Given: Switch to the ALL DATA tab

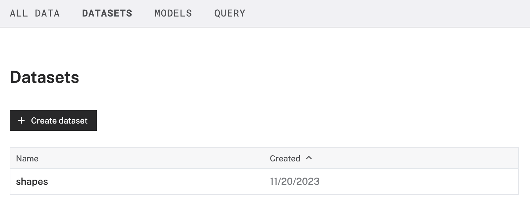Looking at the screenshot, I should (x=35, y=13).
